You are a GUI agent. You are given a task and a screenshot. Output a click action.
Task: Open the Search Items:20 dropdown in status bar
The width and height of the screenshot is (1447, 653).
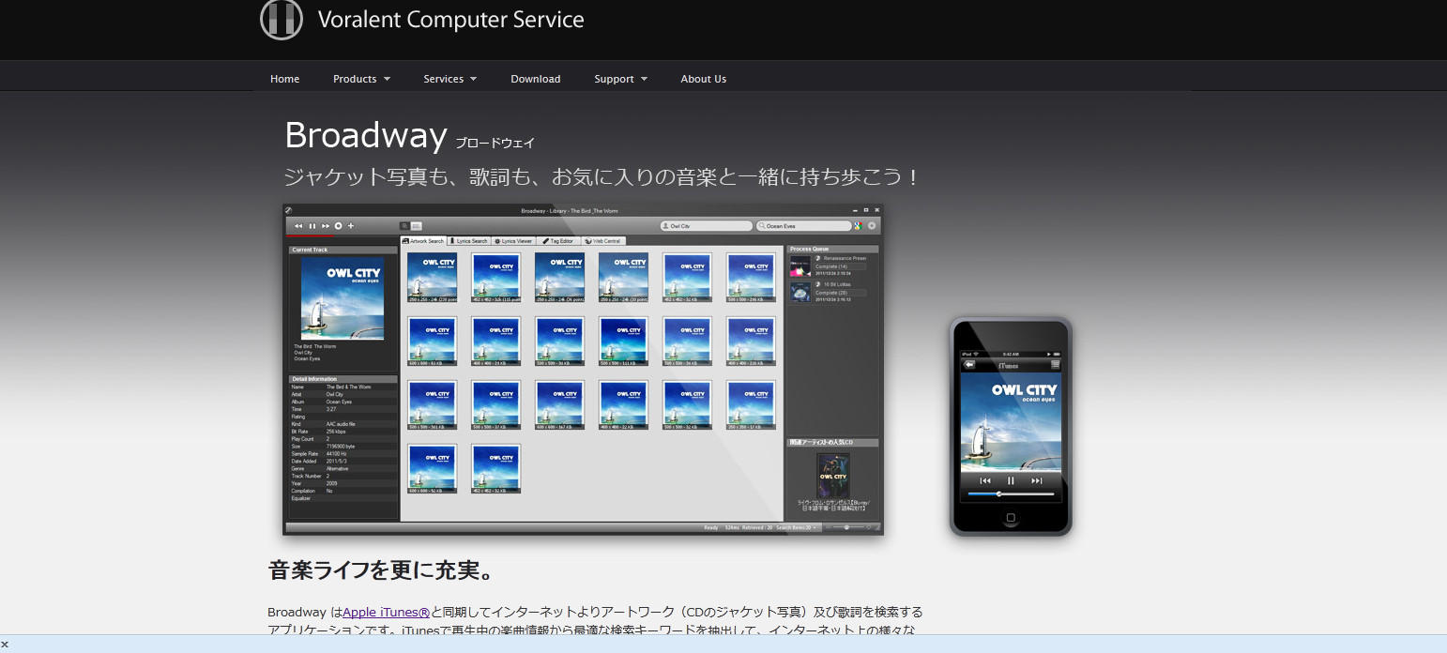pyautogui.click(x=796, y=527)
